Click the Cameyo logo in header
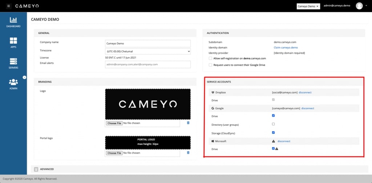This screenshot has height=183, width=372. point(27,6)
